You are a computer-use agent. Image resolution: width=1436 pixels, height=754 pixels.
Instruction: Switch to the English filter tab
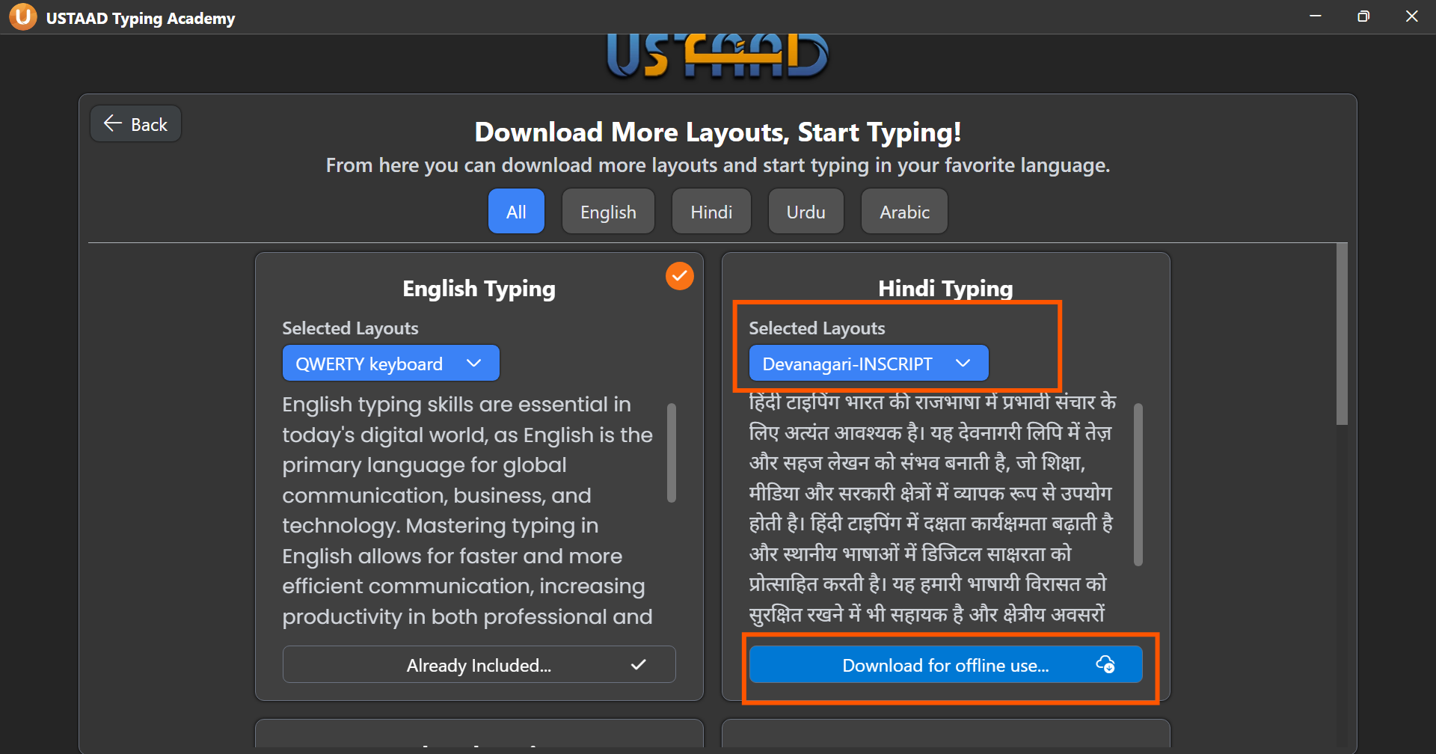coord(608,212)
